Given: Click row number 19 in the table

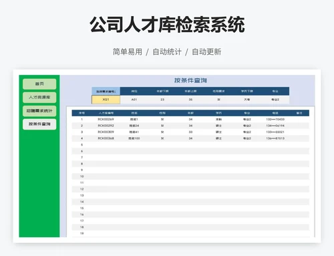Looking at the screenshot, I should (82, 233).
